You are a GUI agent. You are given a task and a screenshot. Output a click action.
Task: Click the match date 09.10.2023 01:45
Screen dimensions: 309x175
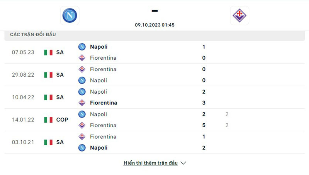click(154, 25)
